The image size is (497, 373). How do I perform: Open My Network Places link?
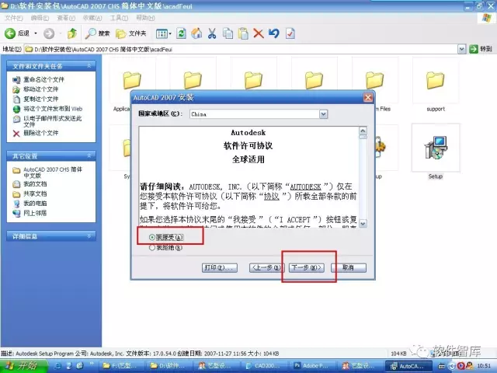[x=35, y=213]
